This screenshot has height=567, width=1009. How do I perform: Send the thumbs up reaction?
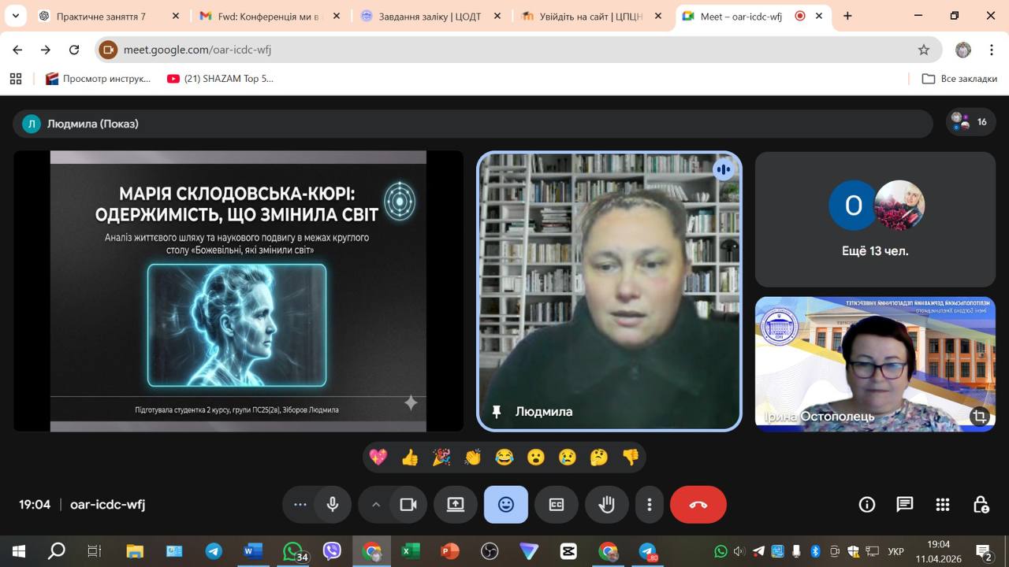click(410, 457)
